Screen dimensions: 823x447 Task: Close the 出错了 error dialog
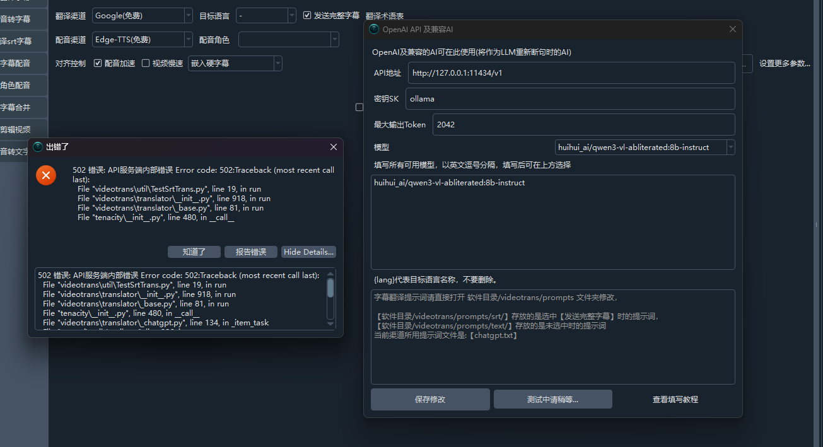334,147
